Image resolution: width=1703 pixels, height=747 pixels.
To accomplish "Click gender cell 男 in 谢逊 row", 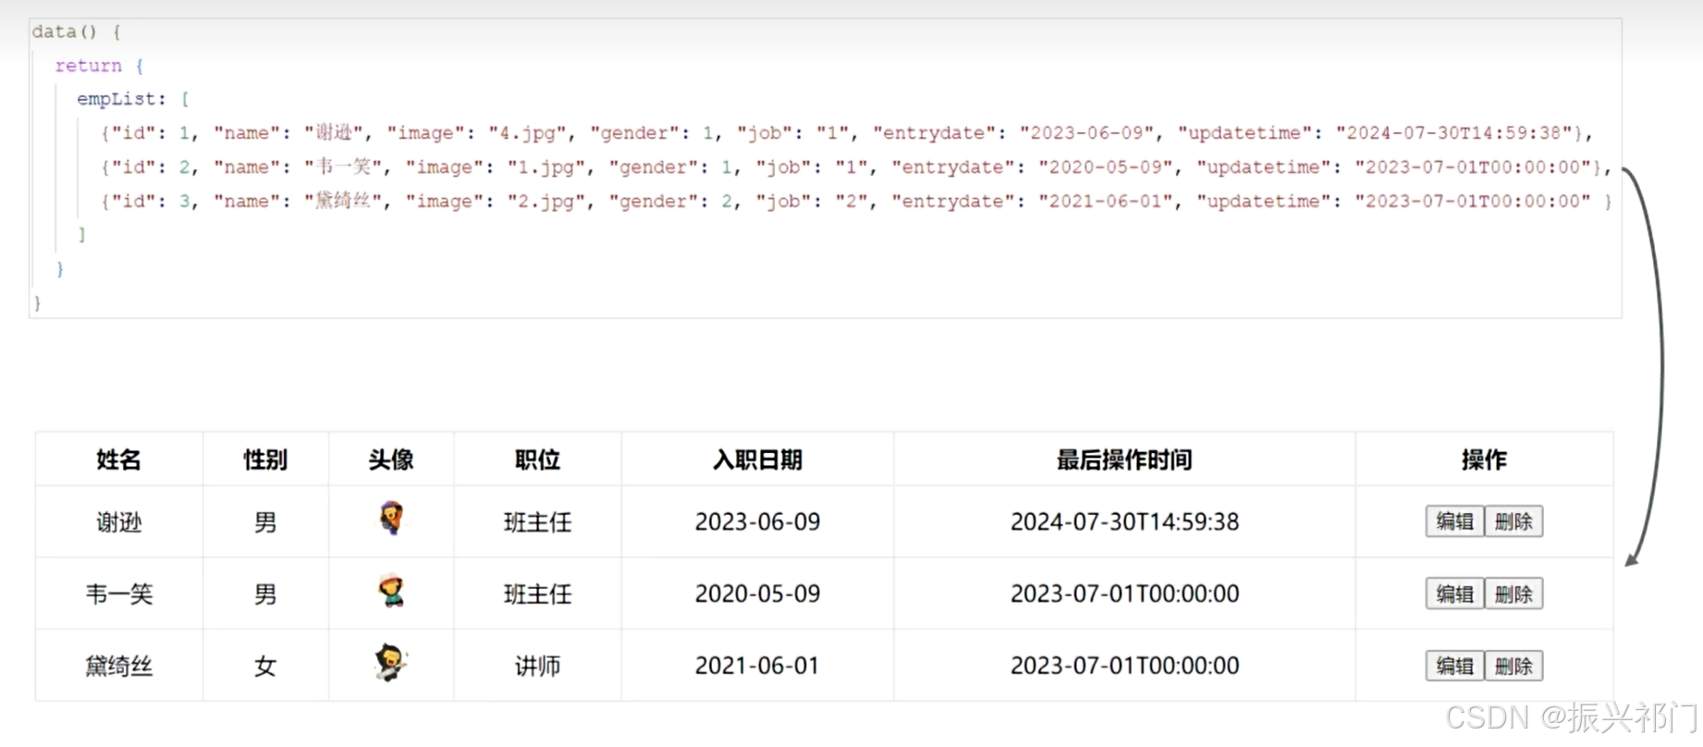I will tap(265, 522).
